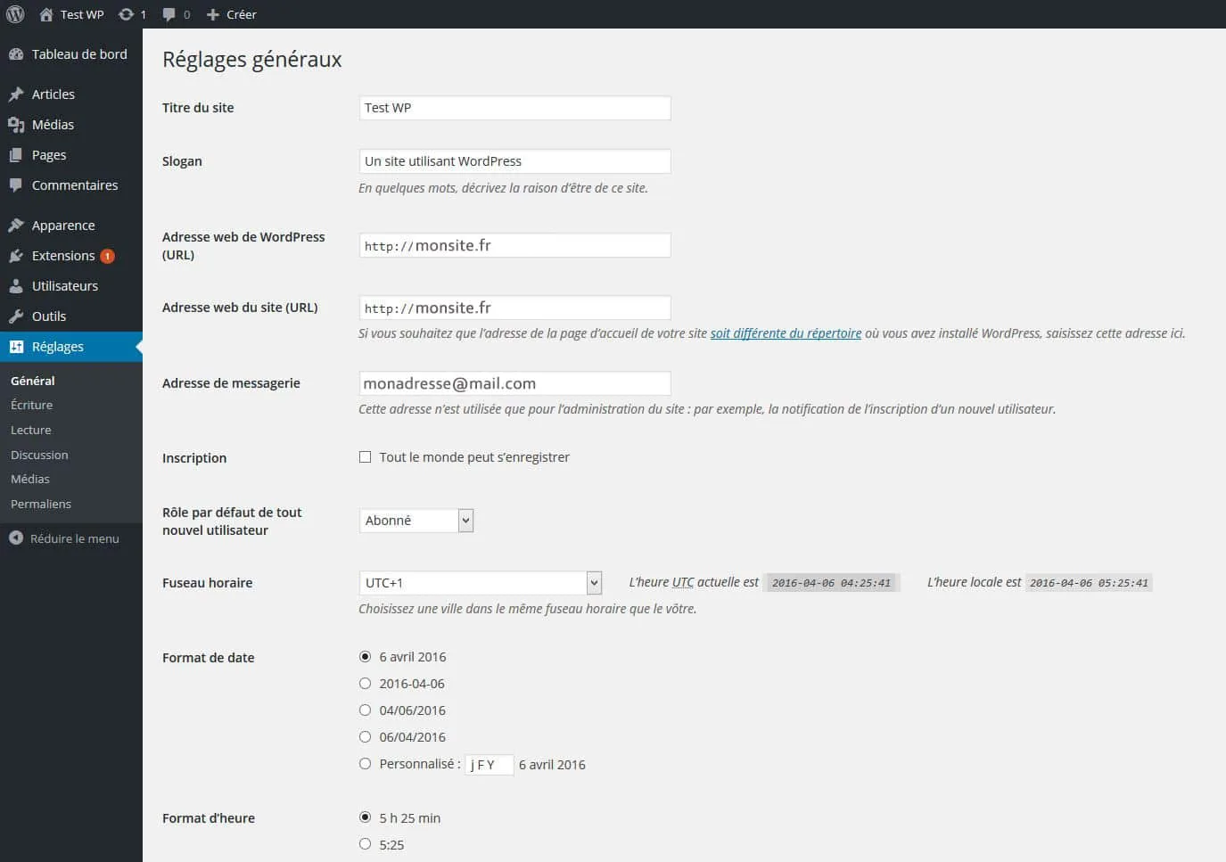This screenshot has height=862, width=1226.
Task: Select the Personnalisé date format radio
Action: (365, 764)
